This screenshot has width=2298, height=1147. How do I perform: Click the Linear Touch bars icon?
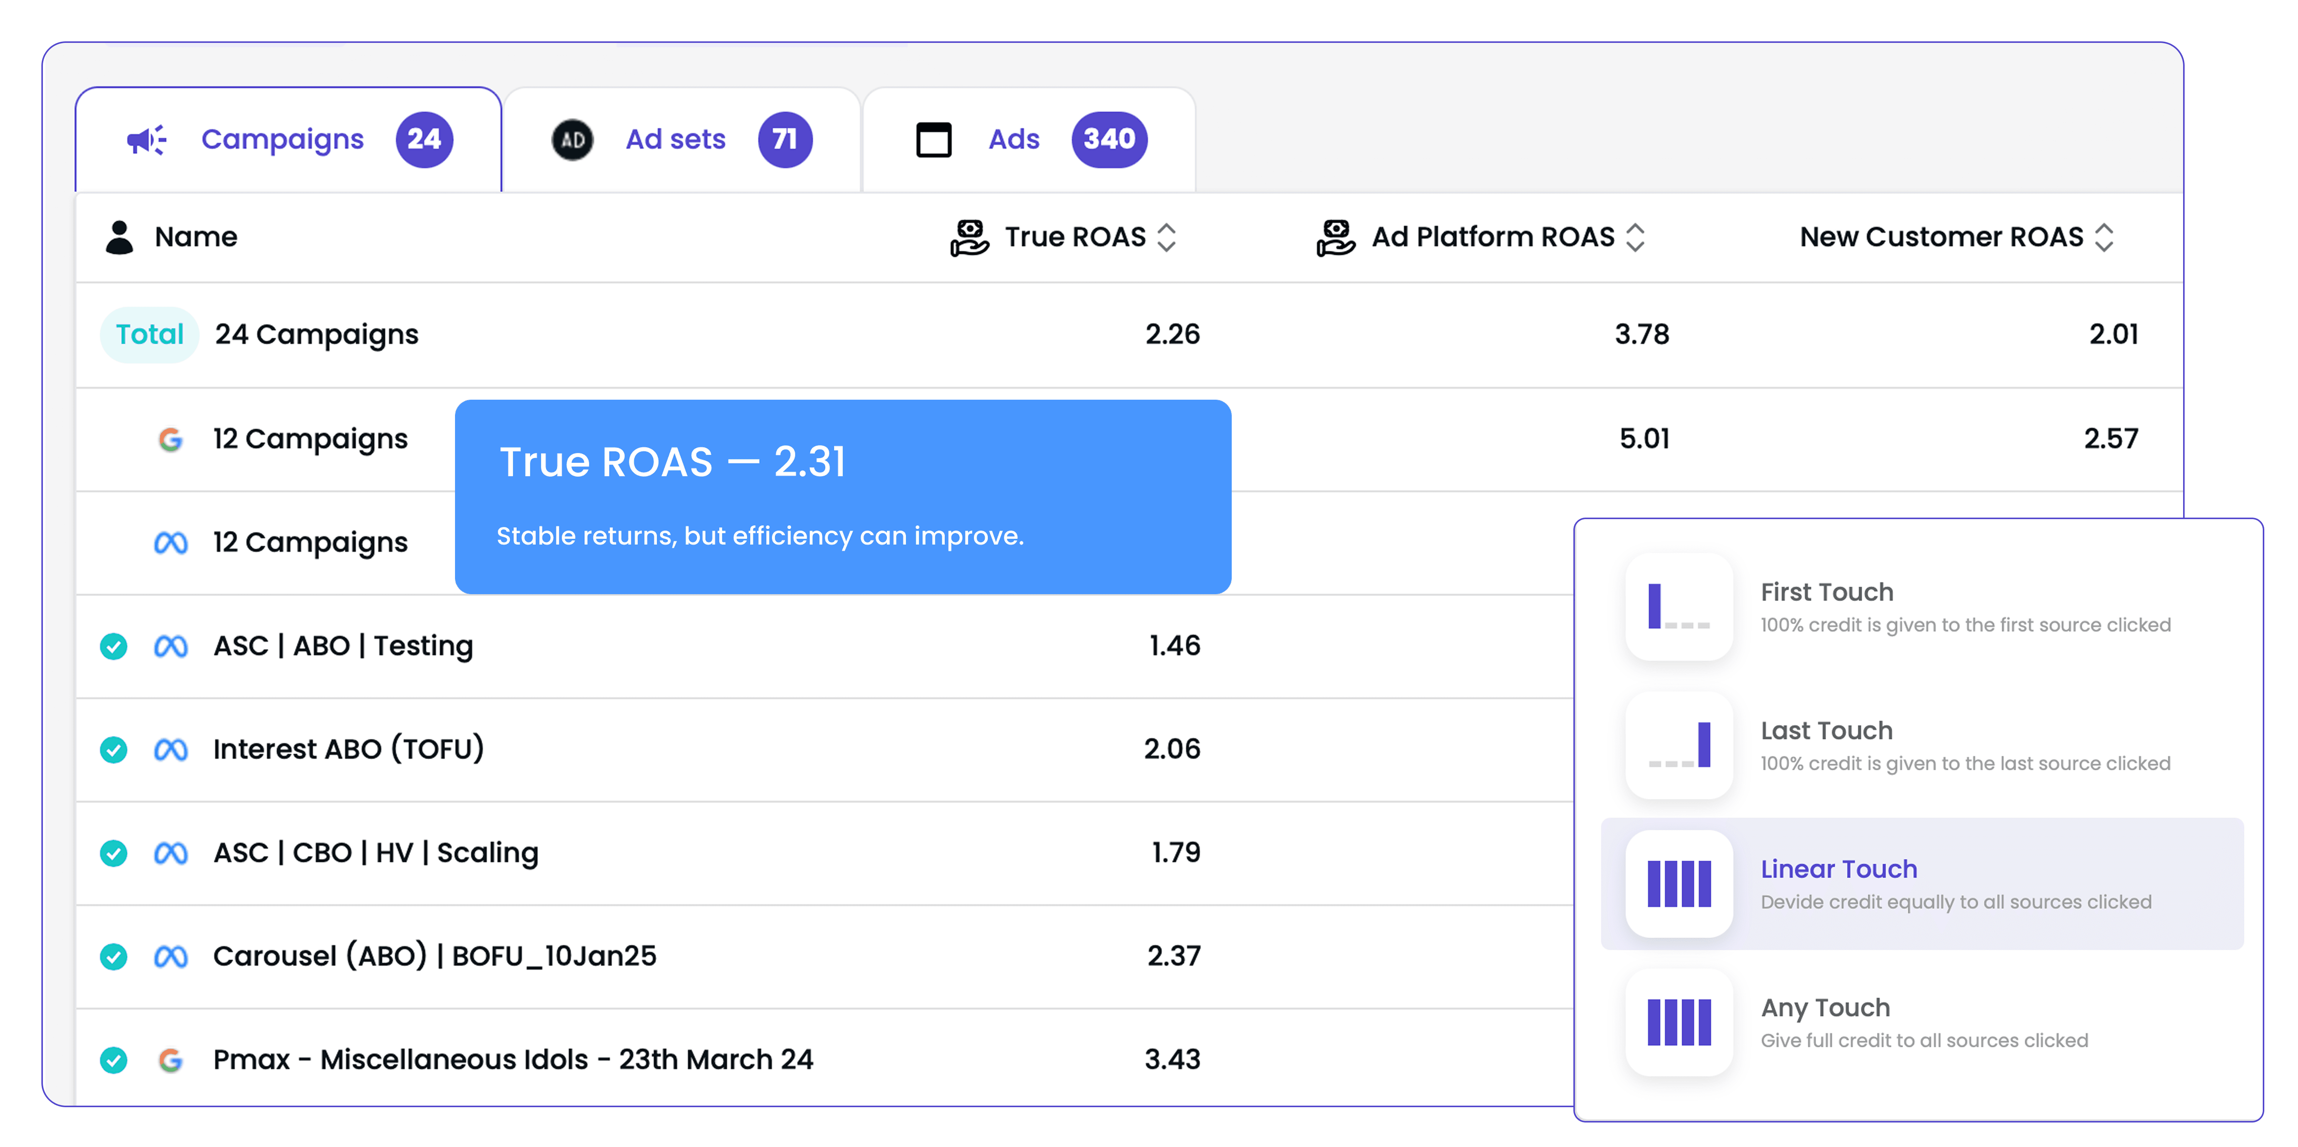pyautogui.click(x=1679, y=884)
